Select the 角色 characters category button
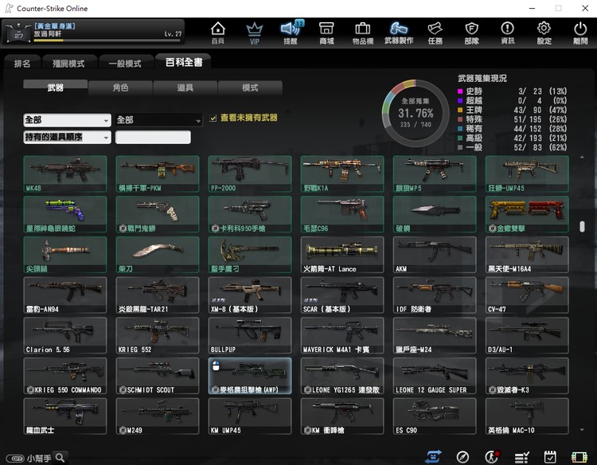Image resolution: width=597 pixels, height=465 pixels. pyautogui.click(x=120, y=88)
